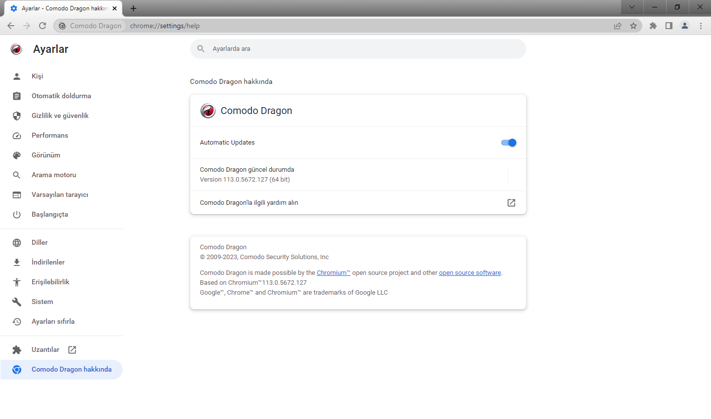
Task: Bookmark this page with the star icon
Action: pos(633,26)
